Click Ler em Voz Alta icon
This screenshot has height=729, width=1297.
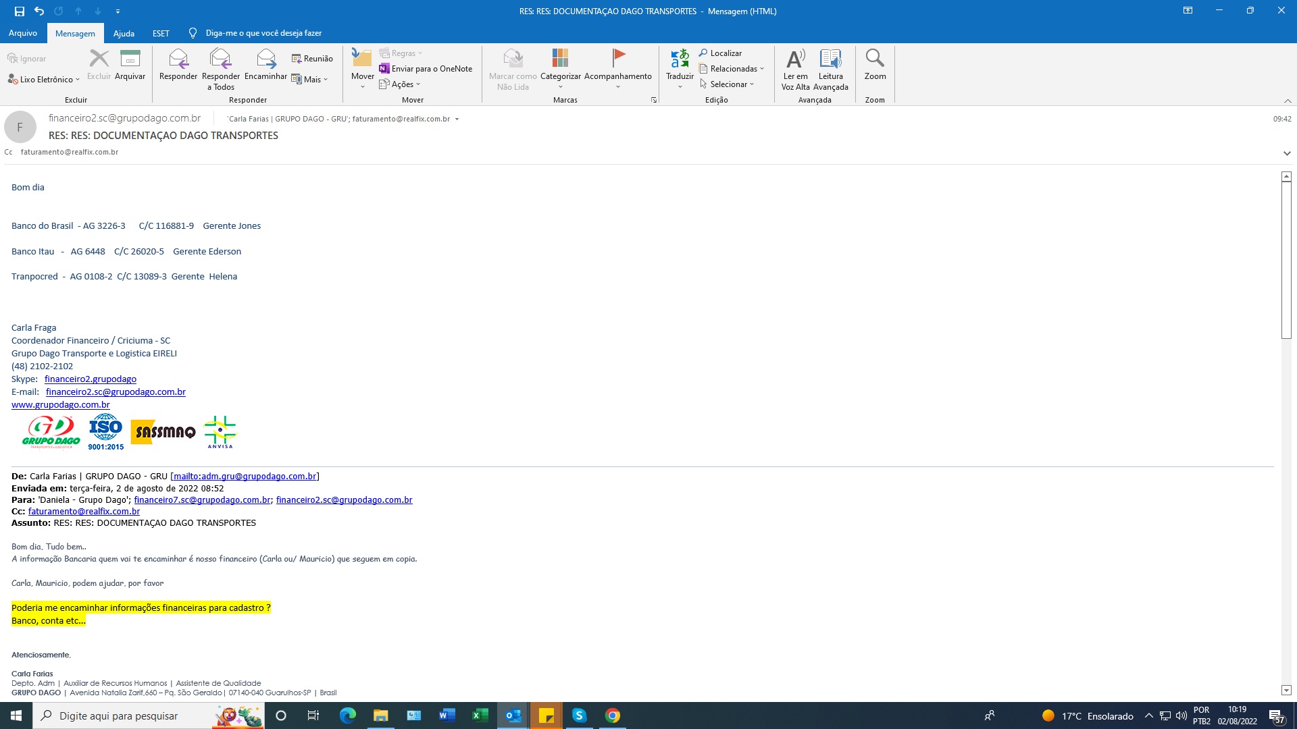pyautogui.click(x=795, y=61)
